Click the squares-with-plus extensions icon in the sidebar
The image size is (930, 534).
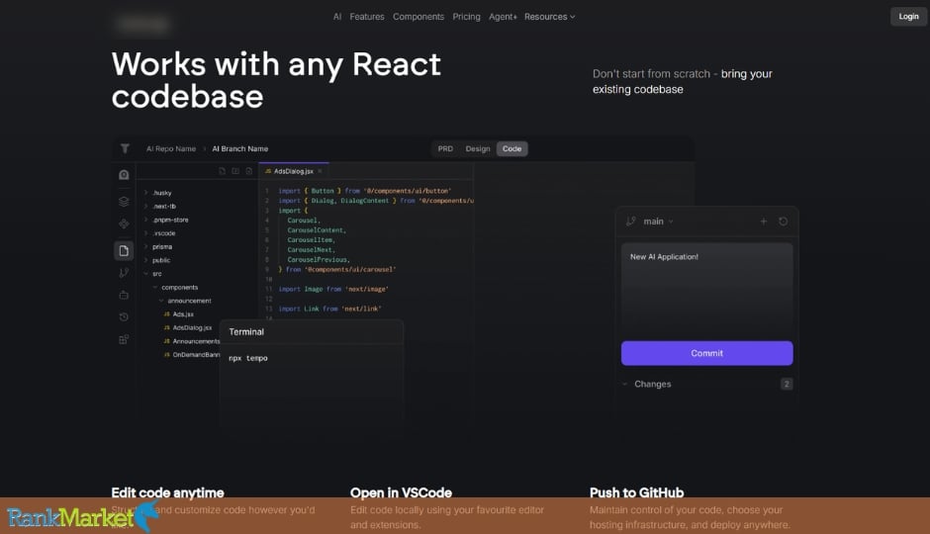124,339
